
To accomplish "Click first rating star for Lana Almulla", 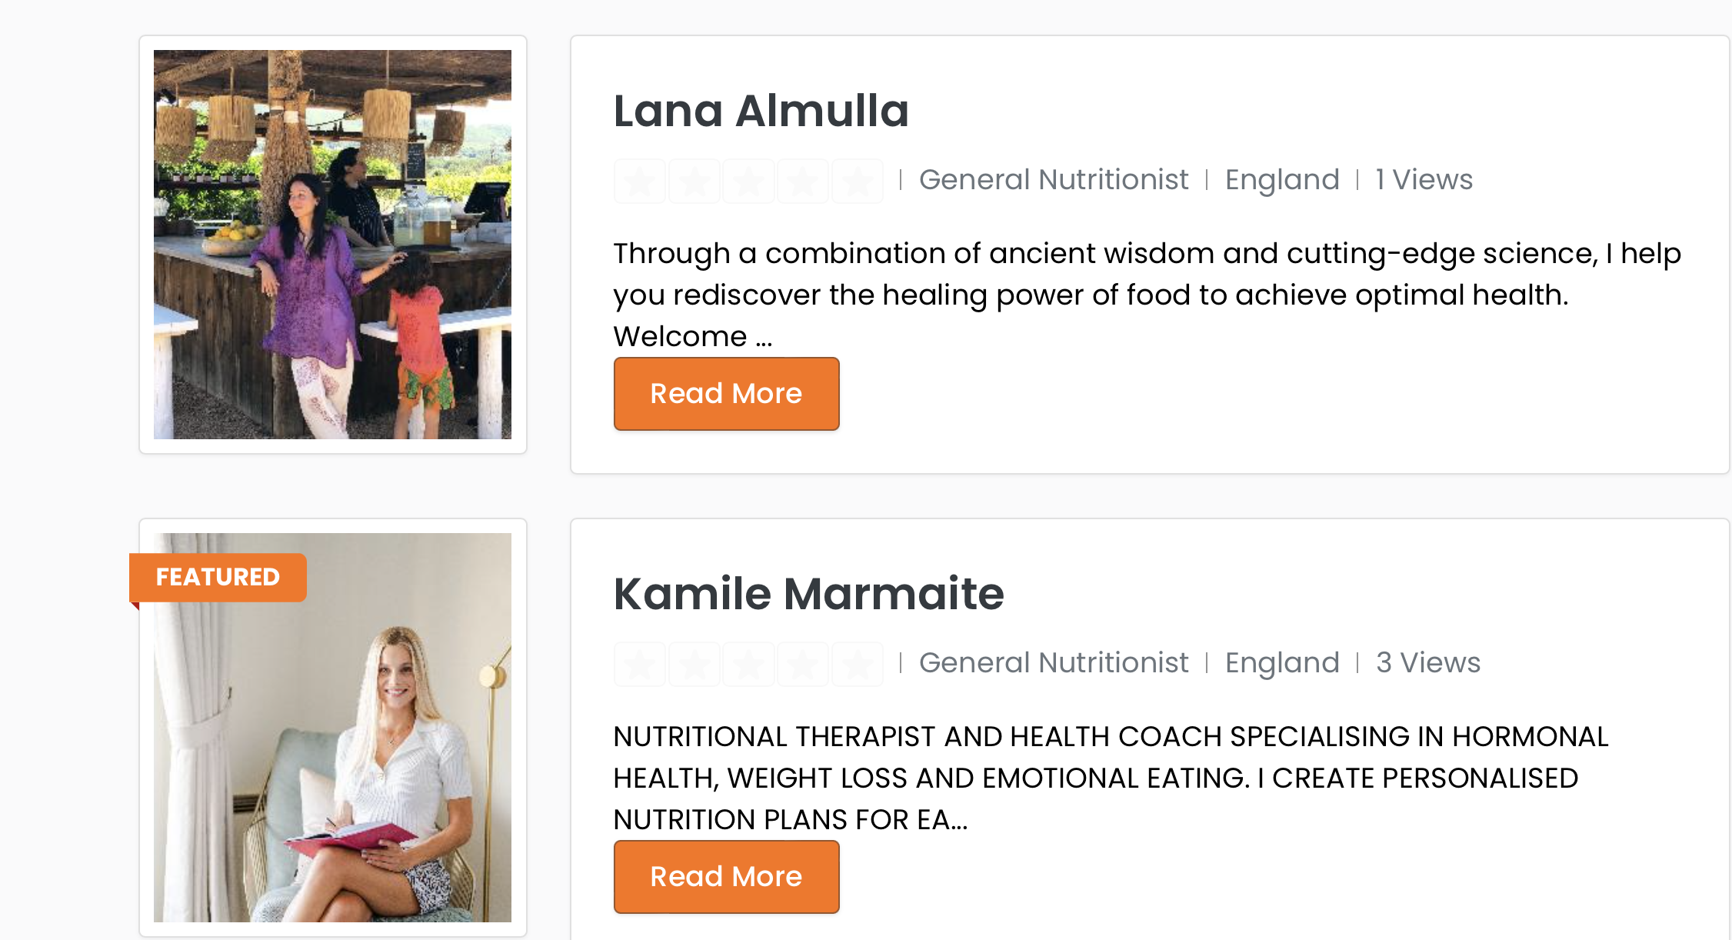I will coord(640,182).
